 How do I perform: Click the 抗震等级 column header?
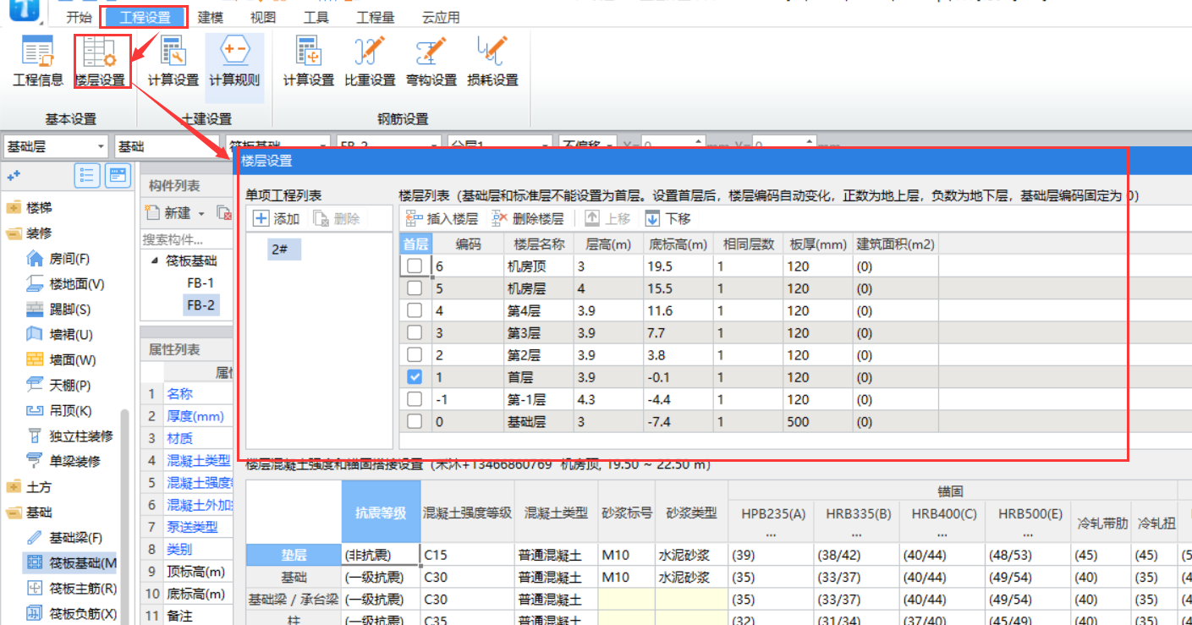pos(381,513)
